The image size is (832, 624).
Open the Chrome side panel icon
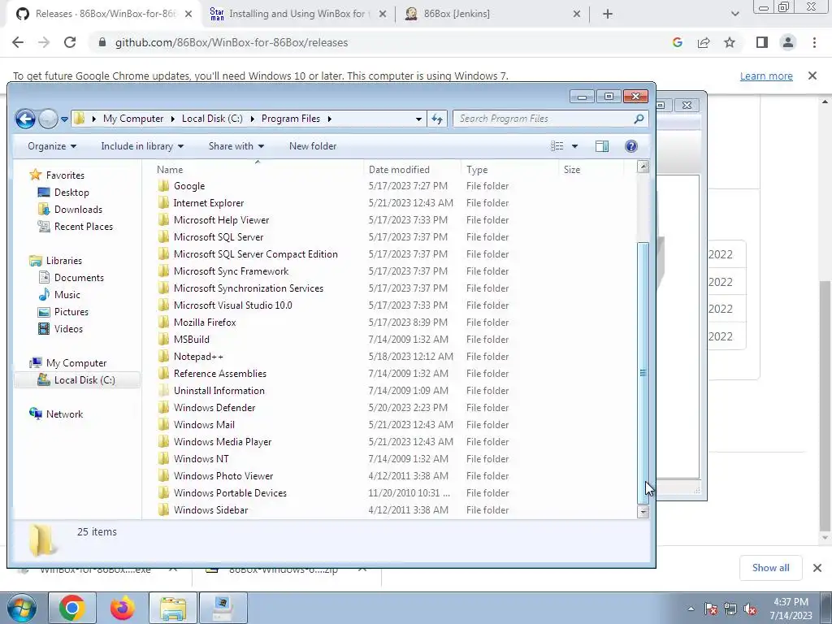(x=762, y=42)
